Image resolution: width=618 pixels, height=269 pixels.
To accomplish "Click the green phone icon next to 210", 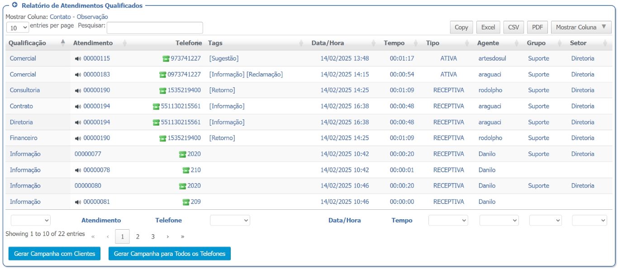I will (x=186, y=170).
